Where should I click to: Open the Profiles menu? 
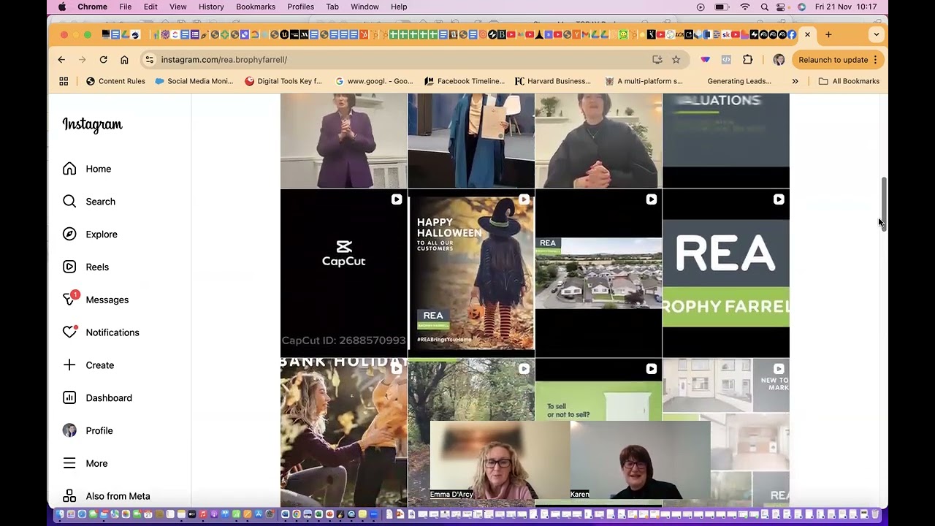point(300,7)
